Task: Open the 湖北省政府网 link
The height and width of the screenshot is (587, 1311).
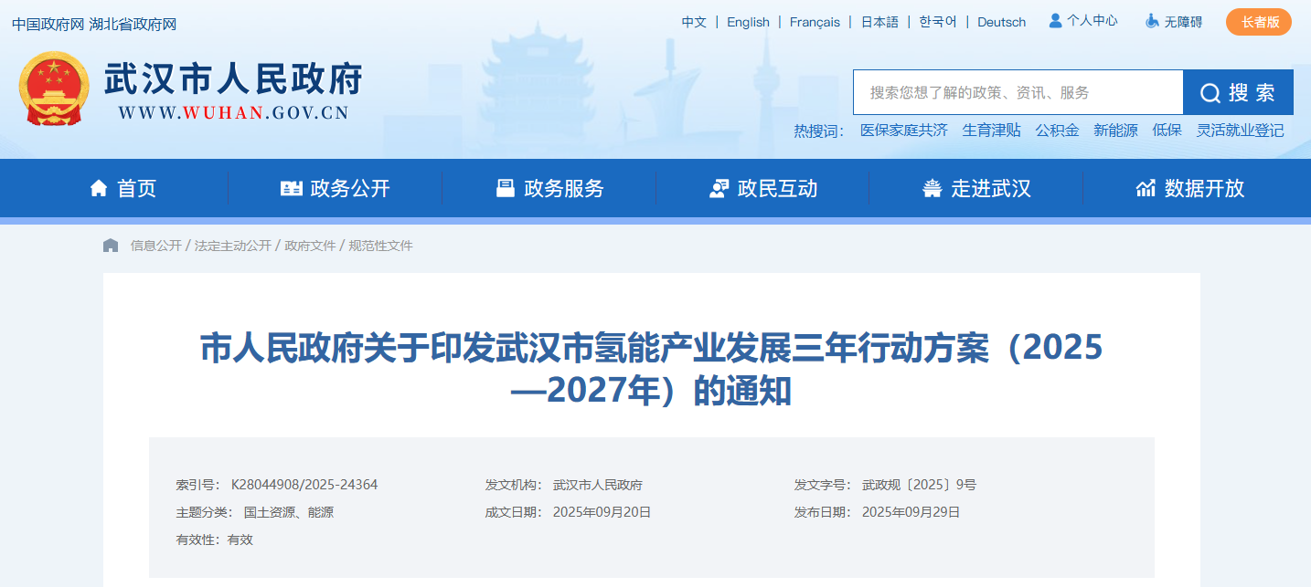Action: click(x=133, y=24)
